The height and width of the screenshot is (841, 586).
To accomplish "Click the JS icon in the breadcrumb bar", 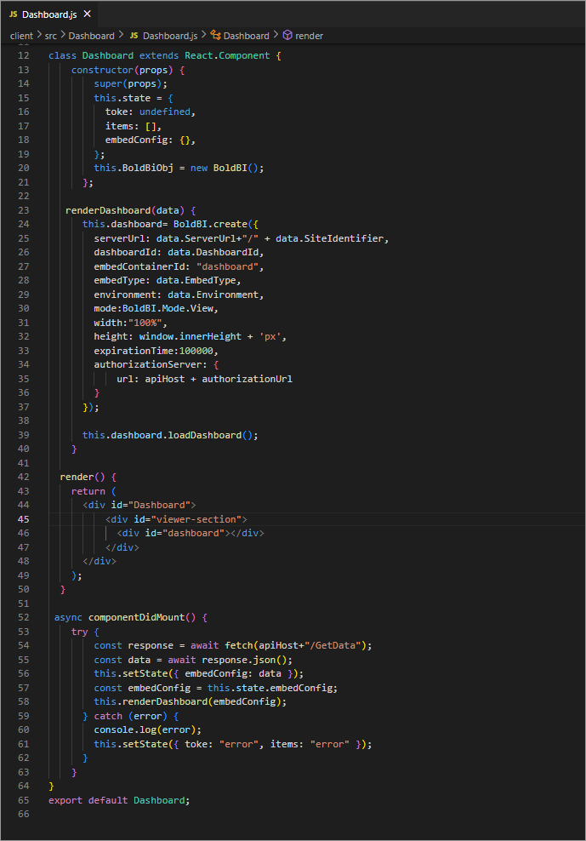I will [134, 36].
